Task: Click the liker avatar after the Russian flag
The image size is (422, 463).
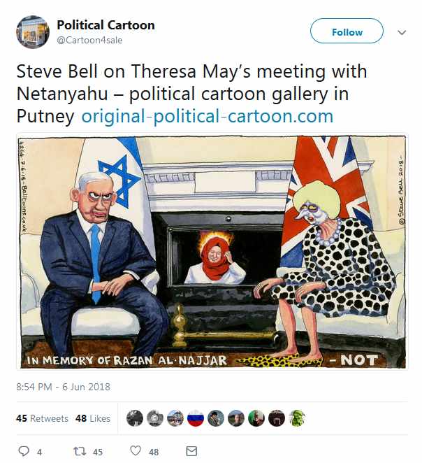Action: coord(216,418)
